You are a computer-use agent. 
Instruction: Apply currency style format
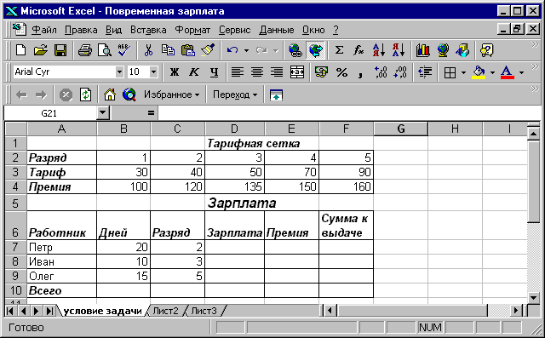tap(321, 72)
